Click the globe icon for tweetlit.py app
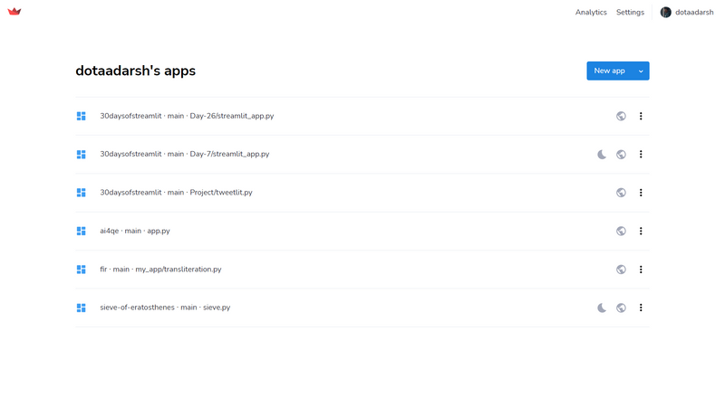 click(621, 193)
